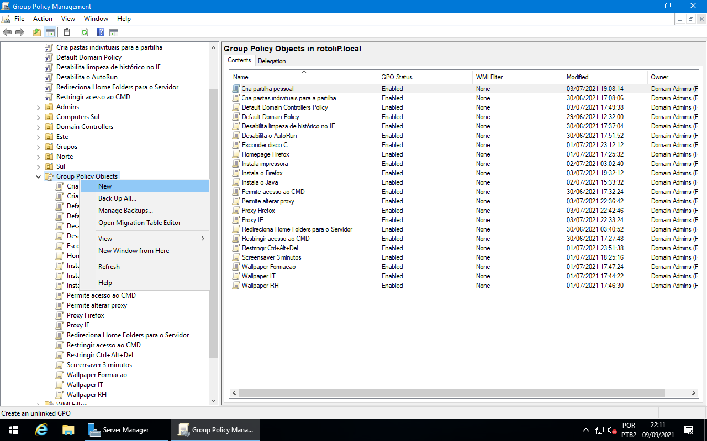Click the Windows Start button

click(x=13, y=429)
